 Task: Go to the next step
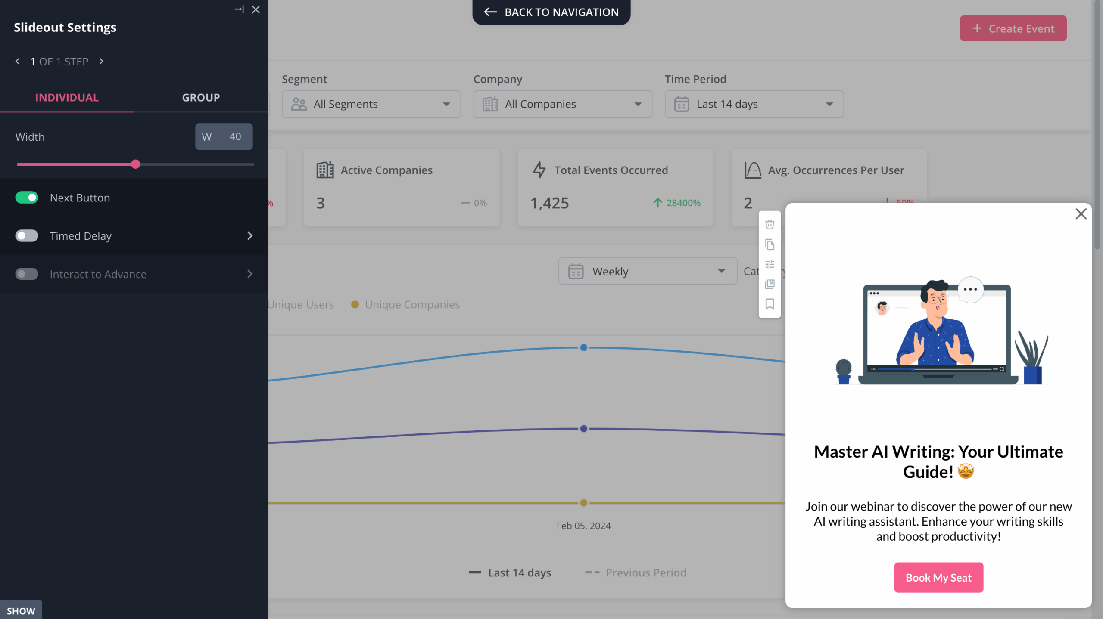pyautogui.click(x=101, y=61)
